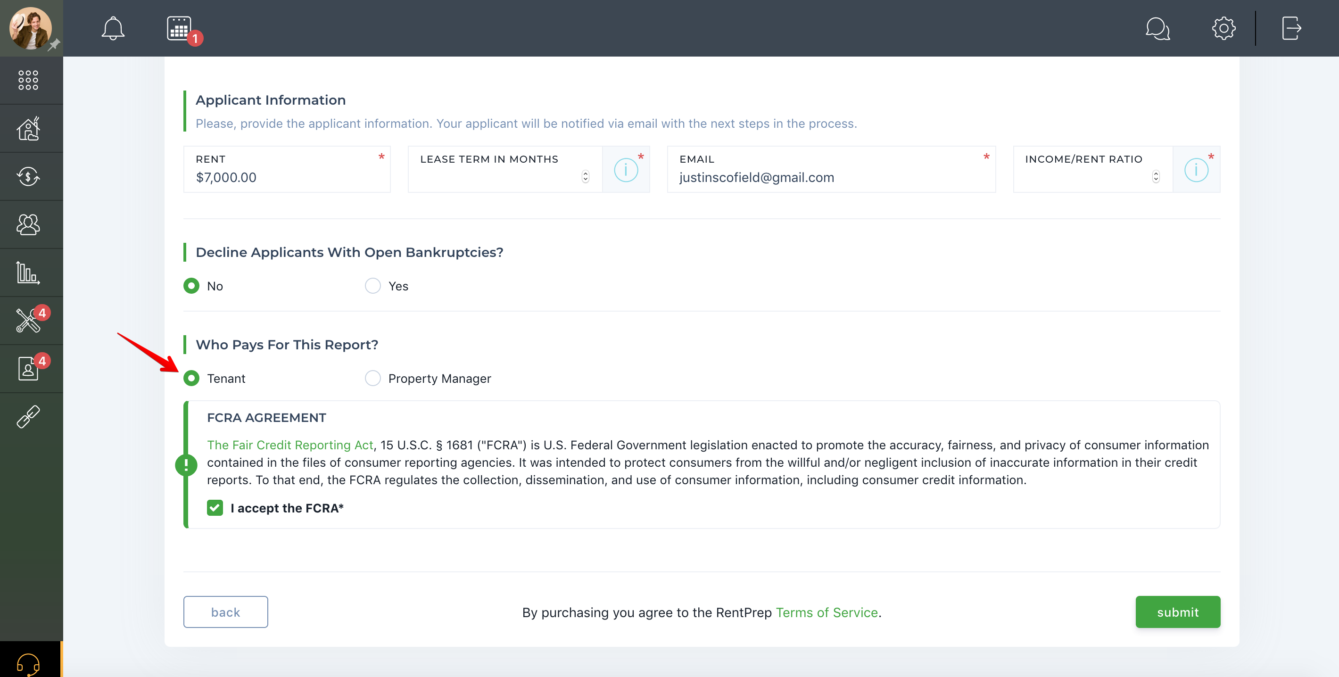Click the Income/Rent Ratio field
Viewport: 1339px width, 677px height.
click(x=1093, y=169)
